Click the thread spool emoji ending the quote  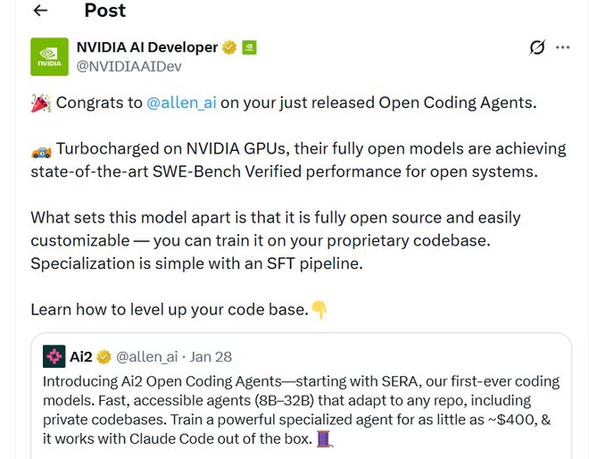(323, 439)
